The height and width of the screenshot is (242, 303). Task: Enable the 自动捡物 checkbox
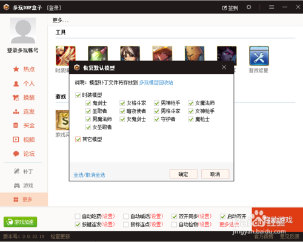[174, 224]
